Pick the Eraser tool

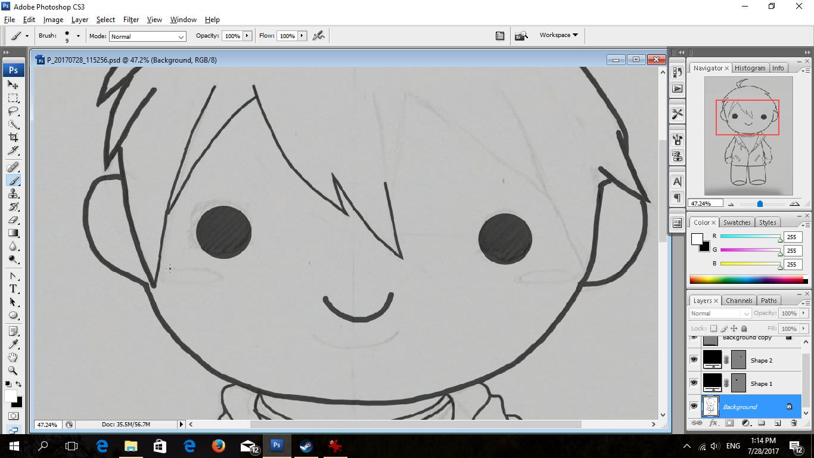pyautogui.click(x=13, y=220)
